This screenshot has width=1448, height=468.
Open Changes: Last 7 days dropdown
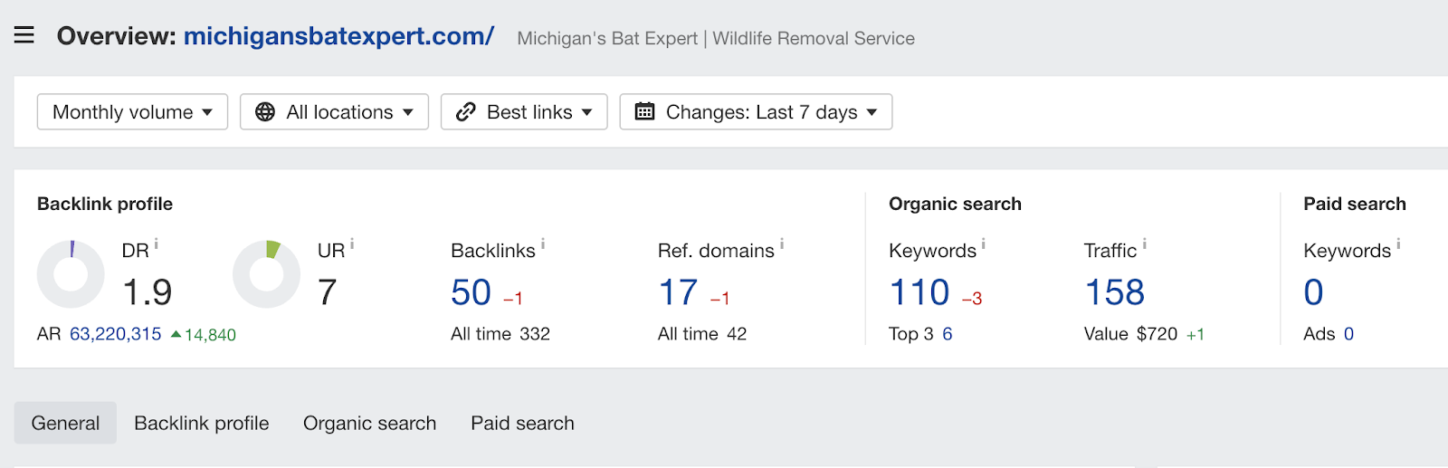tap(756, 112)
